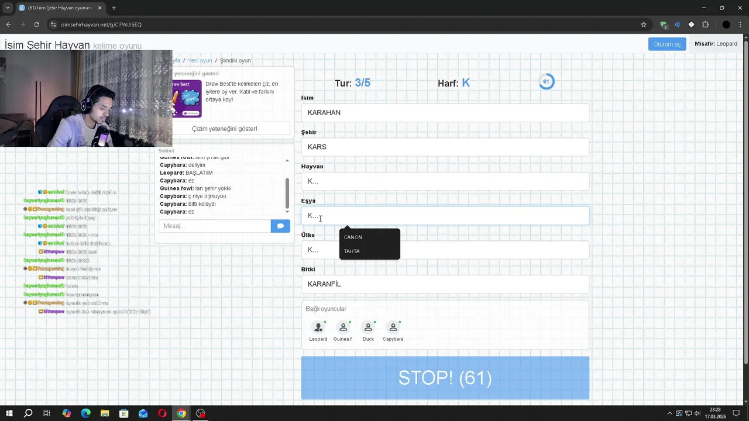Open the Chrome Extensions puzzle menu

point(705,25)
